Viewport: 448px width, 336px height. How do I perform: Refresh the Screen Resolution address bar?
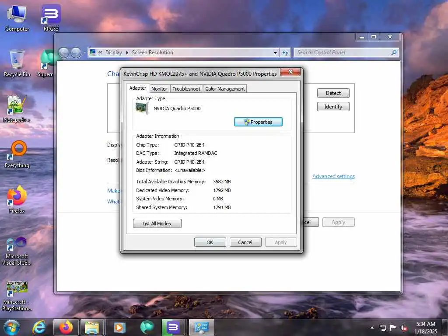[285, 52]
